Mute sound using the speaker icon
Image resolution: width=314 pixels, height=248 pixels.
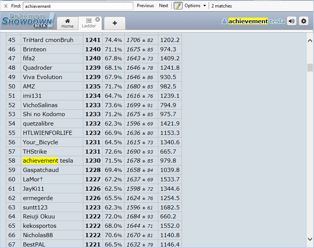pos(291,21)
